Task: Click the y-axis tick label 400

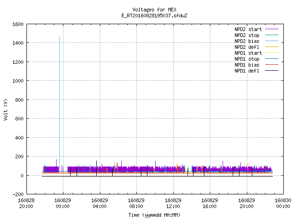Action: tap(19, 138)
